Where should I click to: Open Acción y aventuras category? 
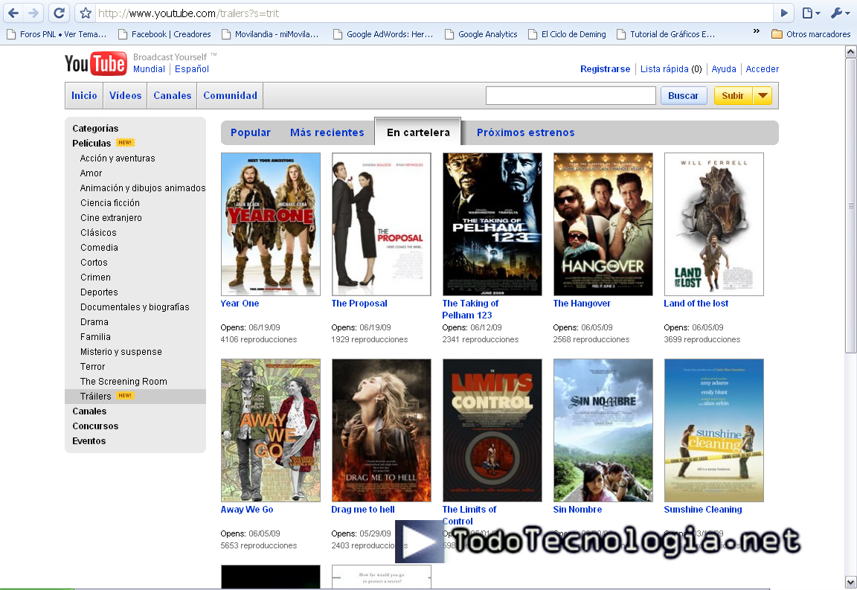tap(118, 158)
